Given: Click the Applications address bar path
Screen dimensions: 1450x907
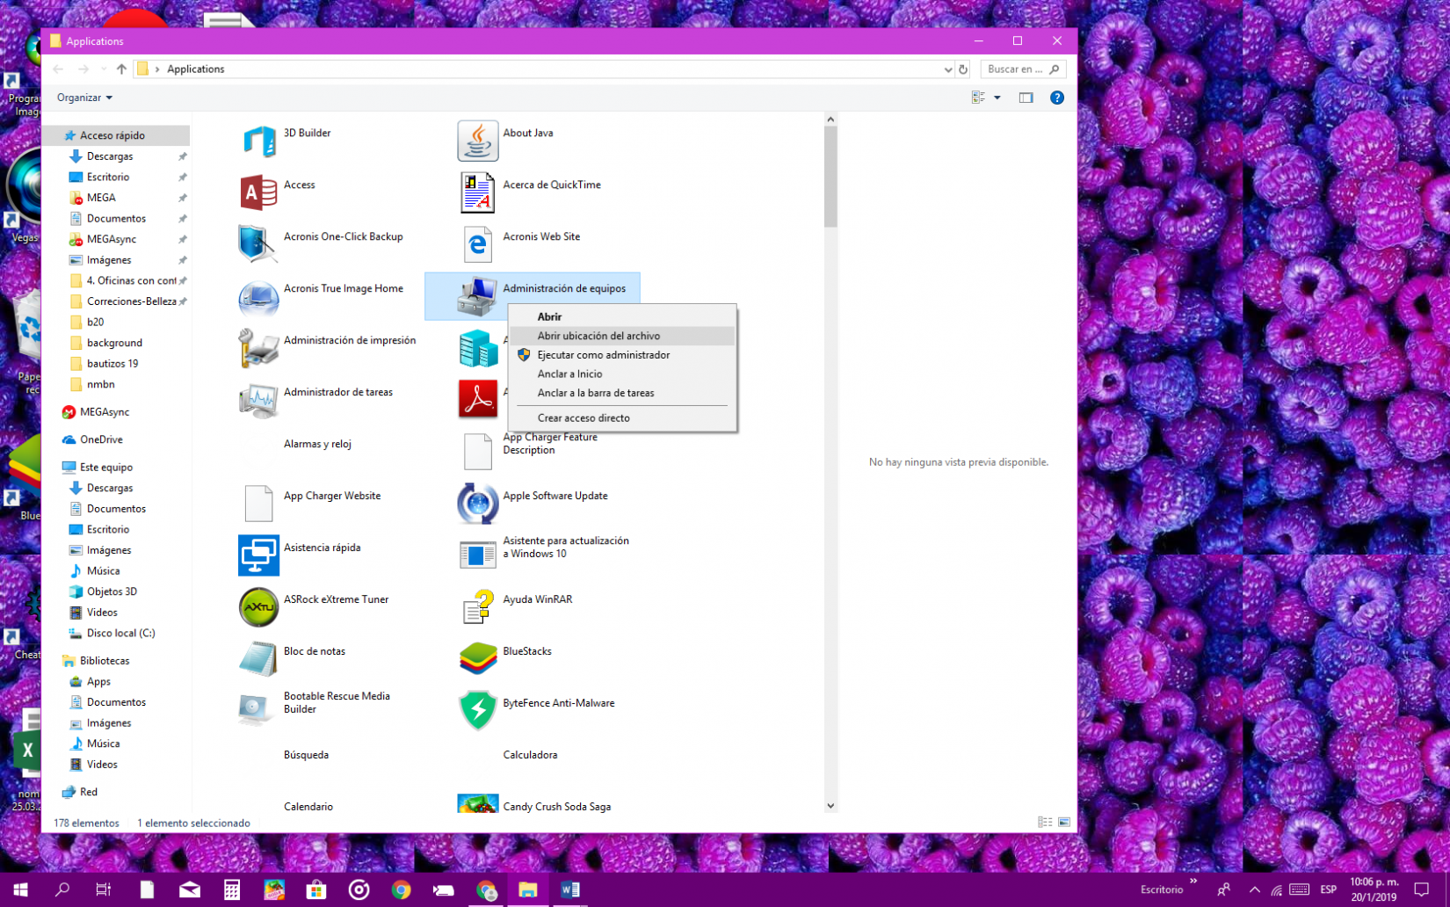Looking at the screenshot, I should (195, 69).
